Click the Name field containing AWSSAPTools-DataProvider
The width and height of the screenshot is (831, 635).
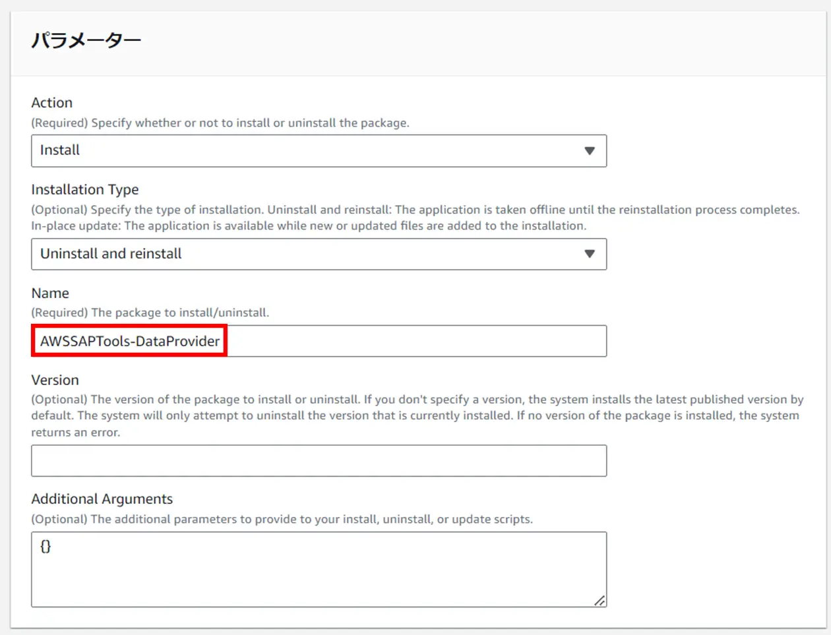pyautogui.click(x=319, y=341)
